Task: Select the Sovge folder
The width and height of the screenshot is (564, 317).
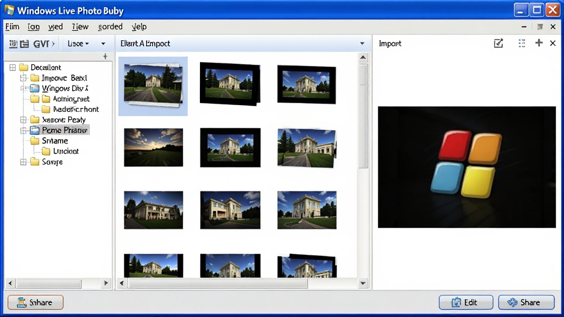Action: pos(47,162)
